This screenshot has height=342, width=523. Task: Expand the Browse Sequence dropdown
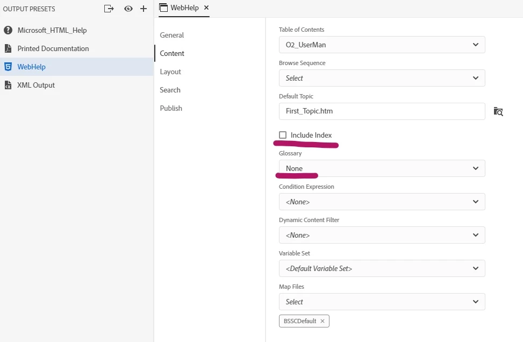tap(382, 78)
